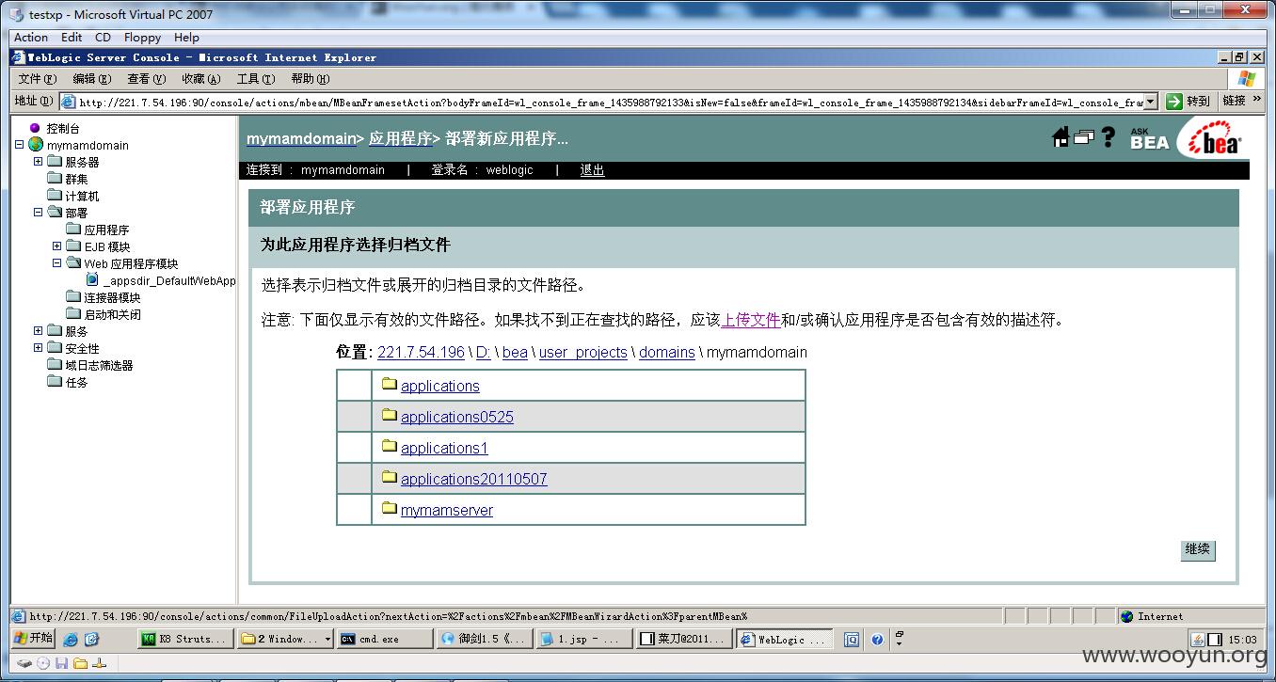Click the 开始 Start button
This screenshot has width=1276, height=682.
[x=32, y=639]
